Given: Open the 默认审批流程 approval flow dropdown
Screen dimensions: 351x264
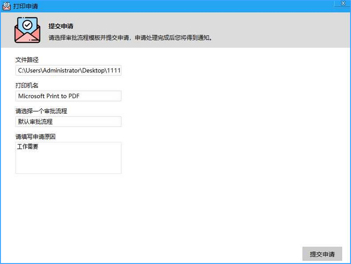Looking at the screenshot, I should (68, 122).
